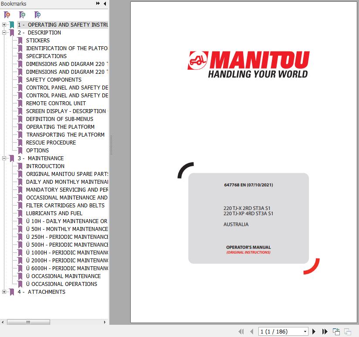Open SCREEN DISPLAY - DESCRIPTION bookmark
Viewport: 359px width, 337px height.
point(67,111)
